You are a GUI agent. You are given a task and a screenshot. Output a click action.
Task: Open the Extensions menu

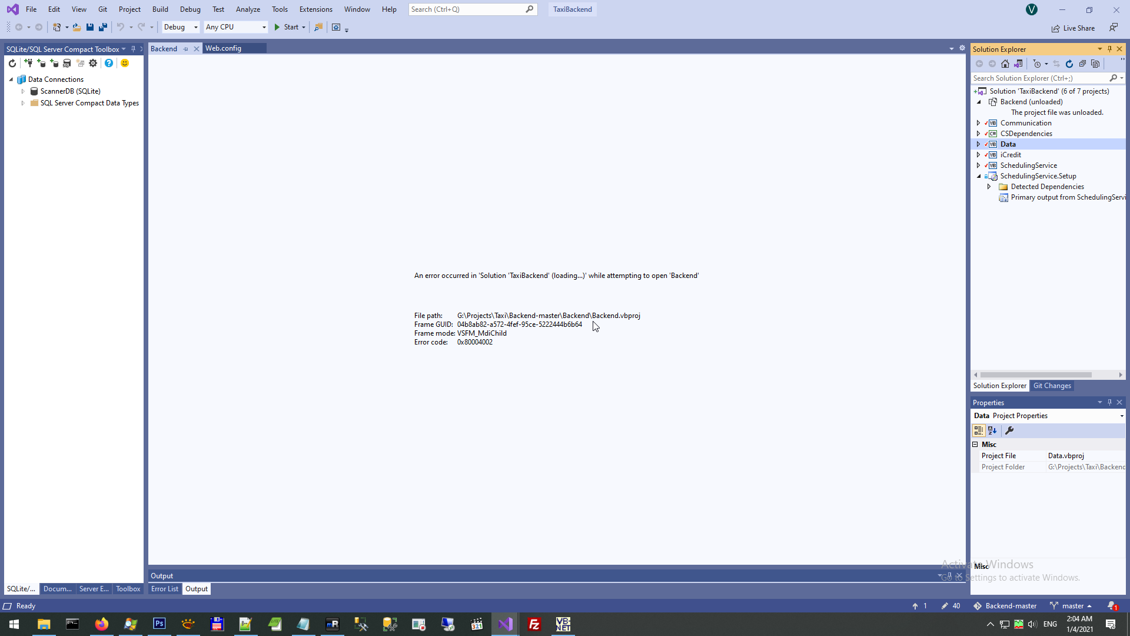click(315, 9)
